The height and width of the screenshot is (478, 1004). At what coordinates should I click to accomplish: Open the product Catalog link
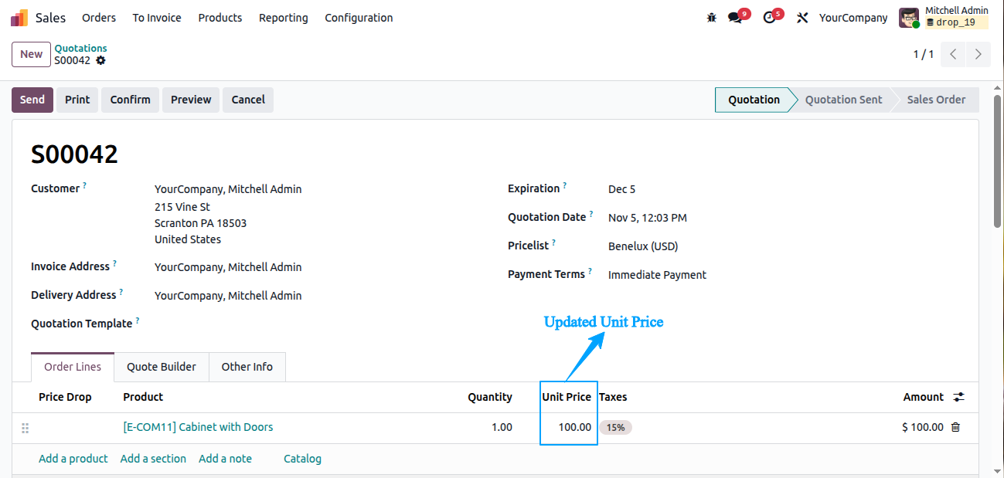click(302, 459)
